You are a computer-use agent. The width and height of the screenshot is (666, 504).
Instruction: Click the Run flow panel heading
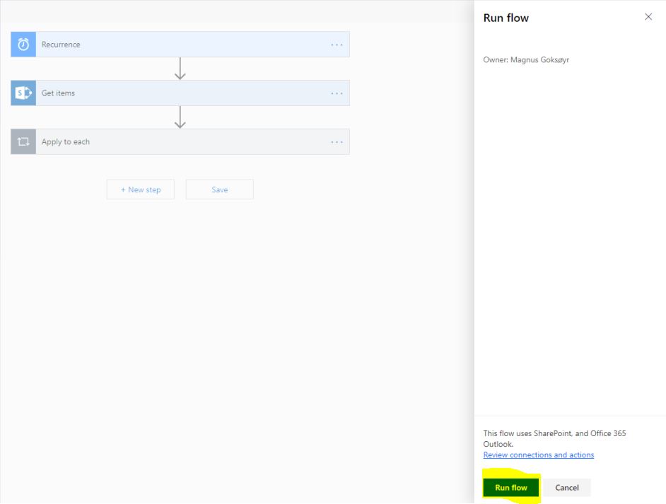506,18
